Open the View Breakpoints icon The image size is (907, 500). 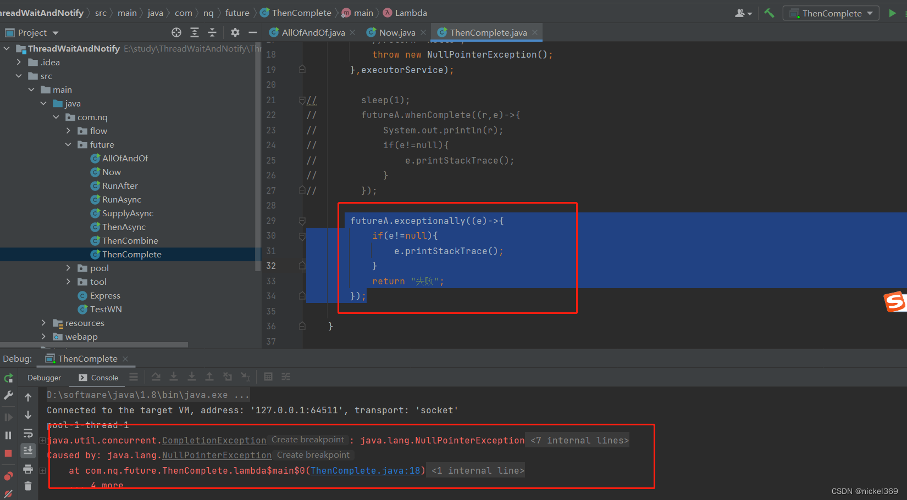pos(8,475)
